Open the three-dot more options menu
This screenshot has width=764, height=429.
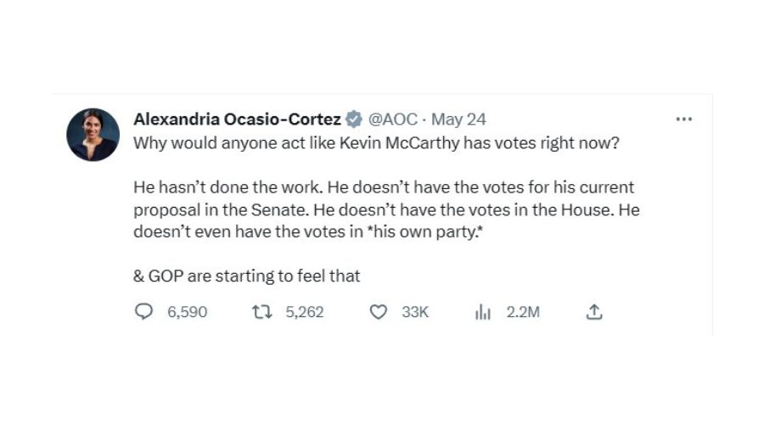684,120
